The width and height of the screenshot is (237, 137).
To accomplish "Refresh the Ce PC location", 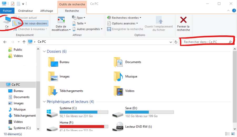I will point(176,42).
